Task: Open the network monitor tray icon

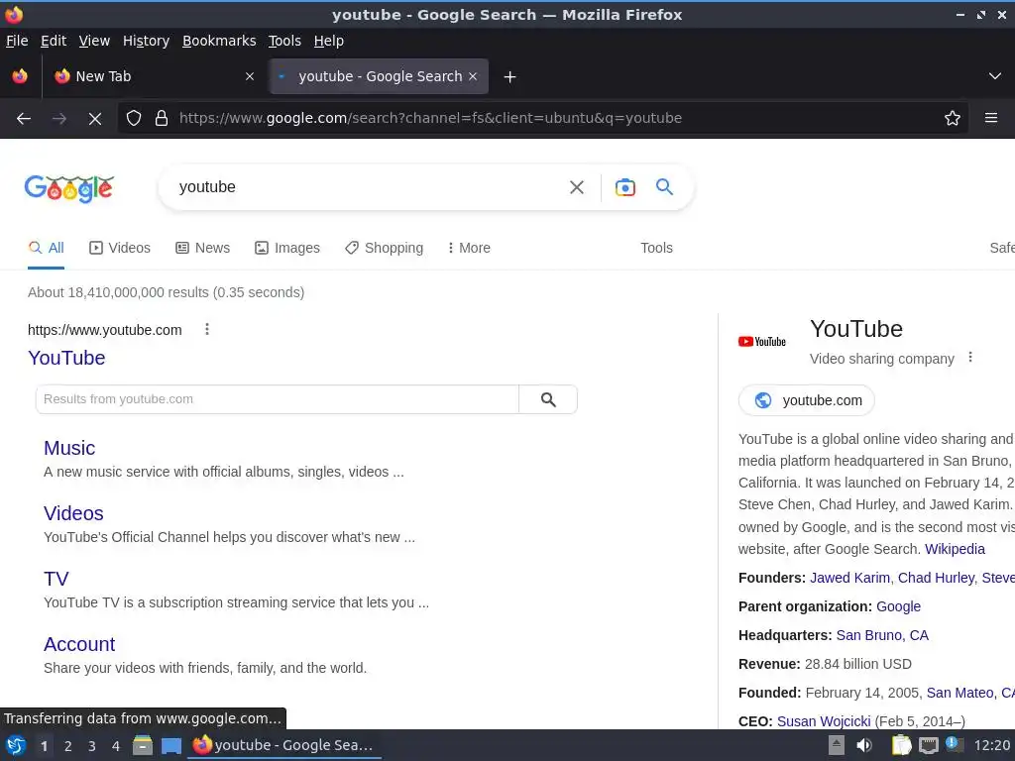Action: (928, 746)
